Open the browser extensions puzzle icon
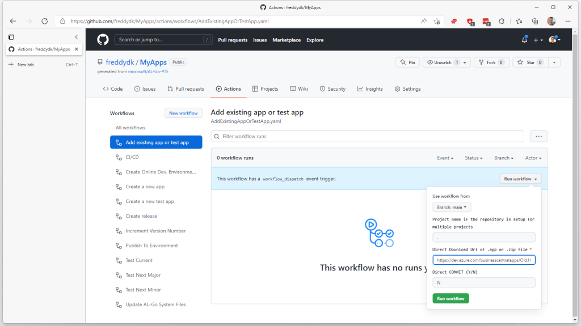The height and width of the screenshot is (326, 581). 502,21
